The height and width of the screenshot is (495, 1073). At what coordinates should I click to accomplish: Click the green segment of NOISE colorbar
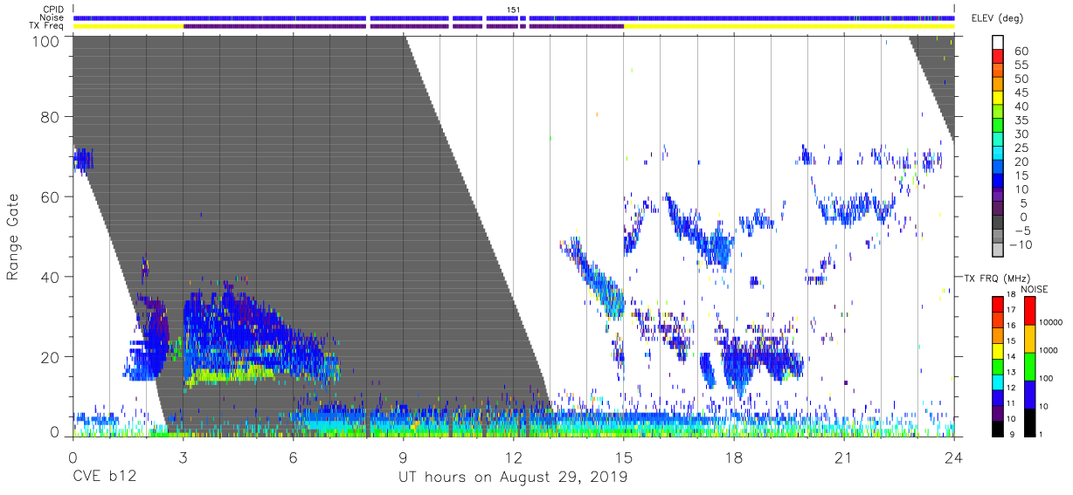tap(1028, 366)
